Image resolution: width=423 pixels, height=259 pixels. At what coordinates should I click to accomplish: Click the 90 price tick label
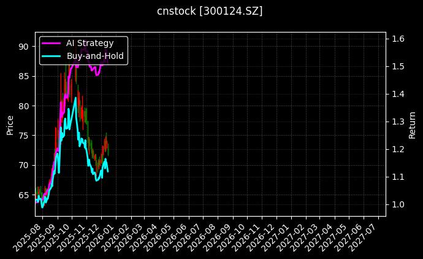(23, 47)
